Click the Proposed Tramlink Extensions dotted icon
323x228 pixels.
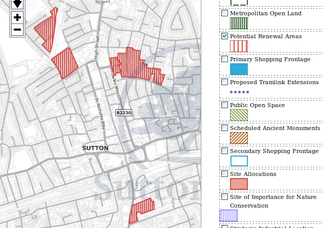click(x=239, y=92)
